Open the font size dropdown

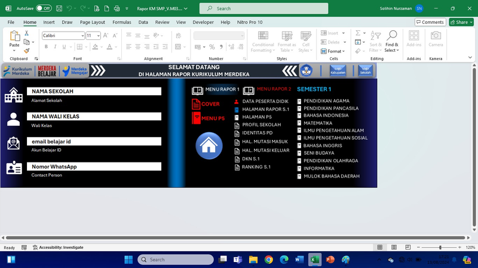point(98,36)
